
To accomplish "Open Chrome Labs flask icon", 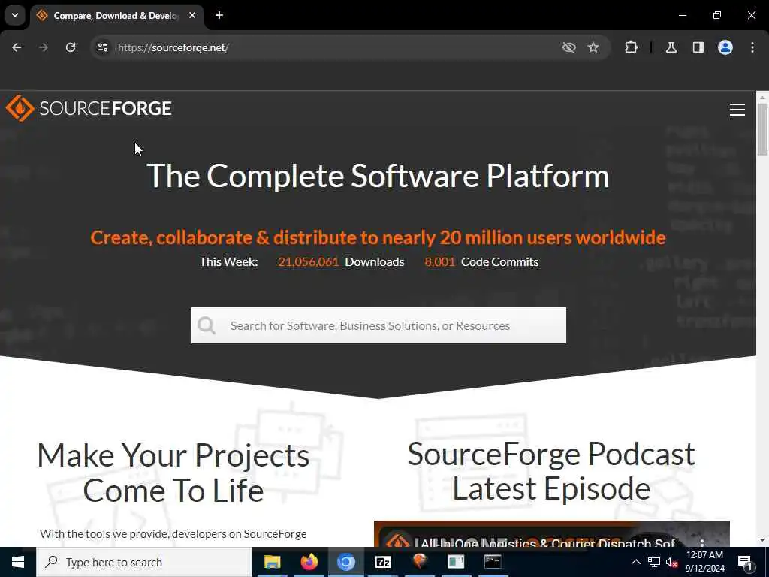I will click(671, 47).
